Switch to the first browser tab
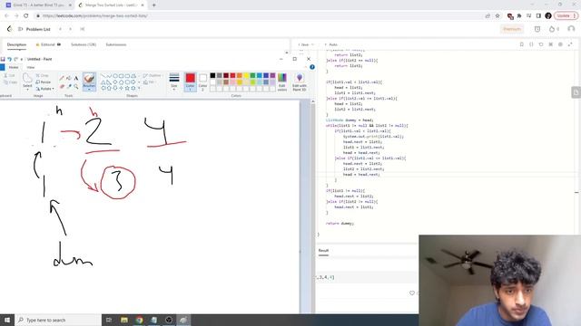This screenshot has height=326, width=581. 38,5
